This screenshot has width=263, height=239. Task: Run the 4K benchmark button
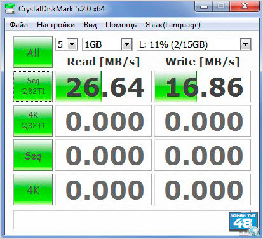[33, 189]
